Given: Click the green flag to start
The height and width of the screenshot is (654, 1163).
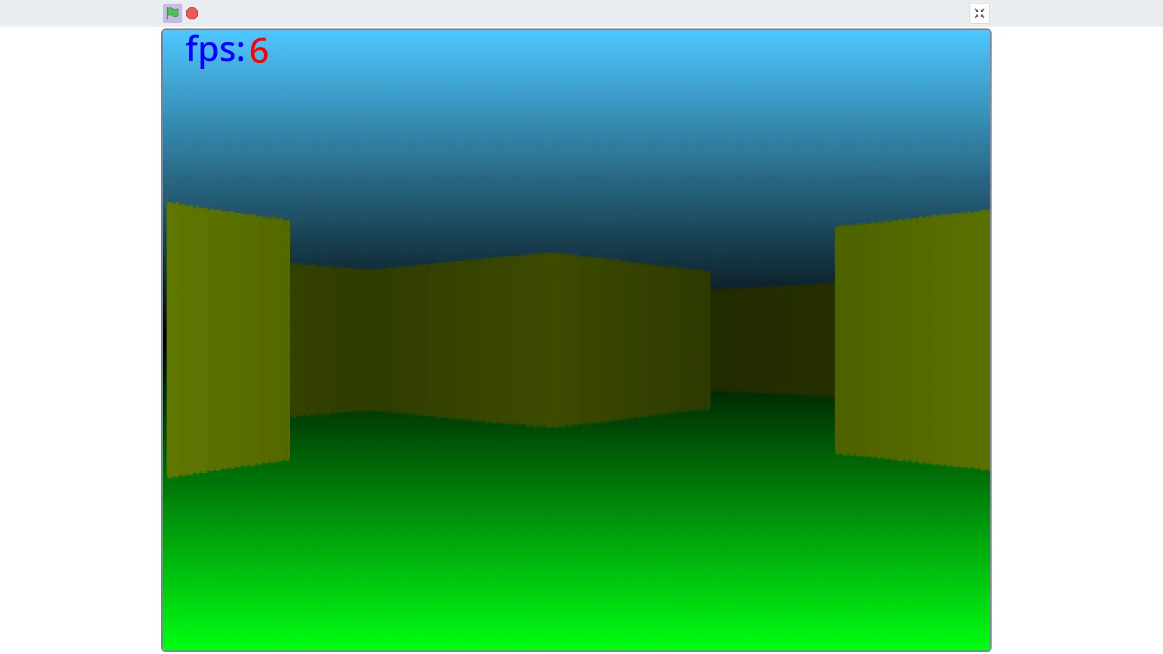Looking at the screenshot, I should (173, 13).
